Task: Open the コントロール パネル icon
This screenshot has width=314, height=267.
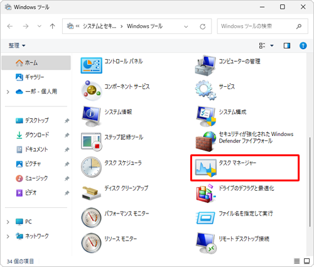Action: point(92,65)
